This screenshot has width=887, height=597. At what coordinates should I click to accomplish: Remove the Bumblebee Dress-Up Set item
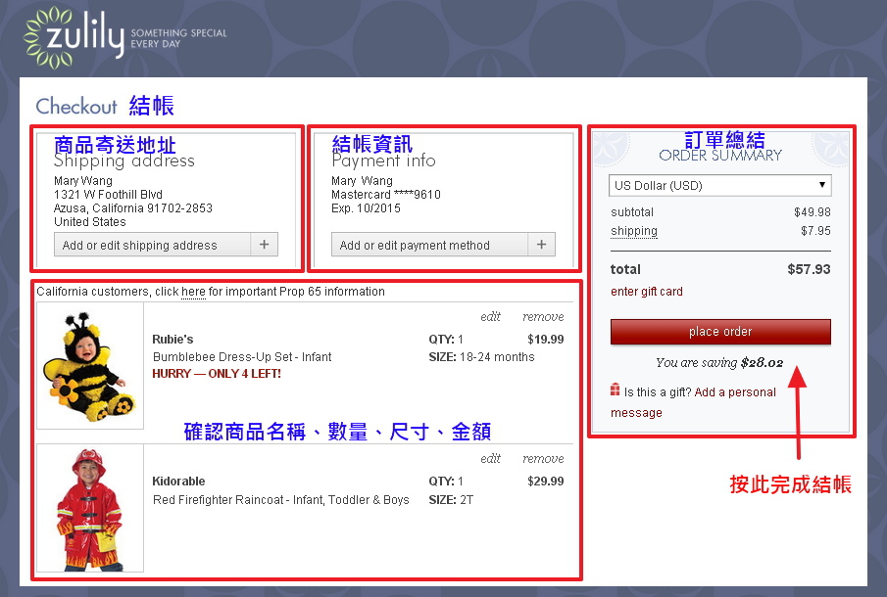click(x=543, y=317)
